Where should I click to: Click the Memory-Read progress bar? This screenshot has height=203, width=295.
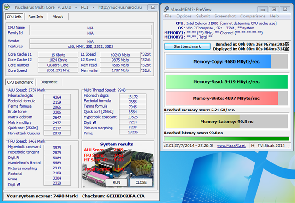click(x=227, y=82)
